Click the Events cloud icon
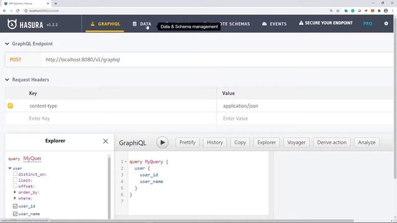This screenshot has width=397, height=223. point(264,24)
